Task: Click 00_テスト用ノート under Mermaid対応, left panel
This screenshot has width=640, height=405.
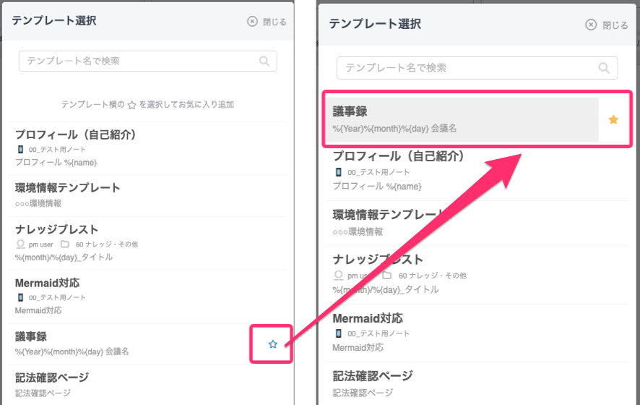Action: 57,297
